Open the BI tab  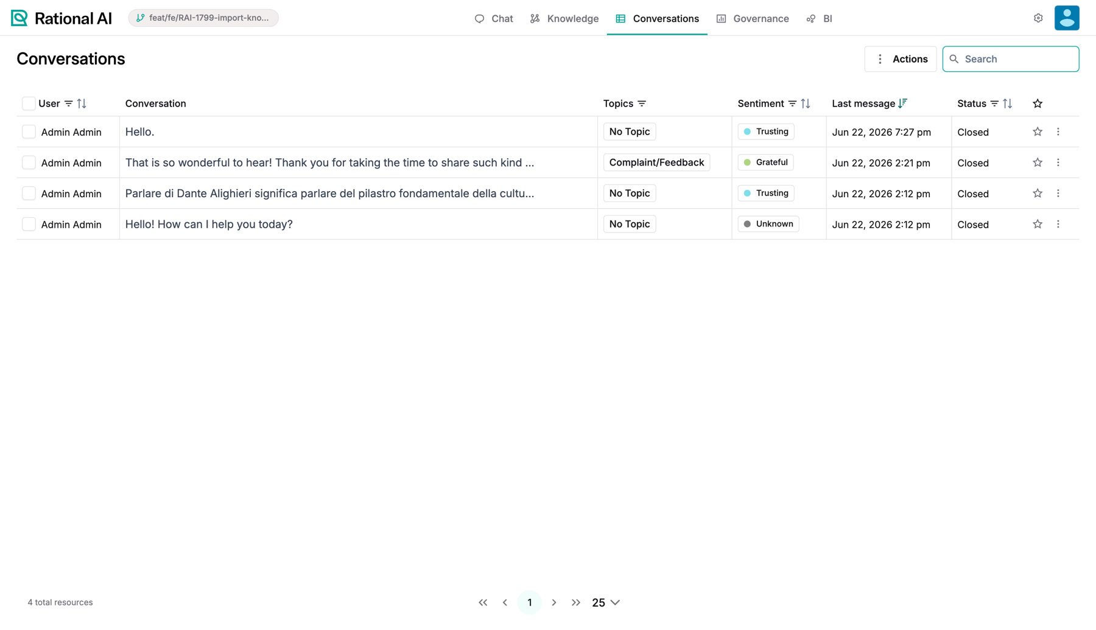click(819, 18)
